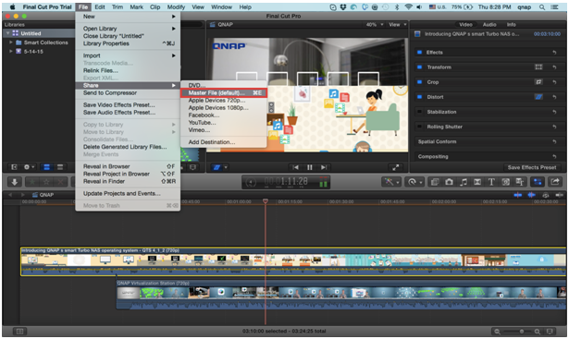Image resolution: width=569 pixels, height=339 pixels.
Task: Hide the libraries list sidebar
Action: pyautogui.click(x=14, y=167)
